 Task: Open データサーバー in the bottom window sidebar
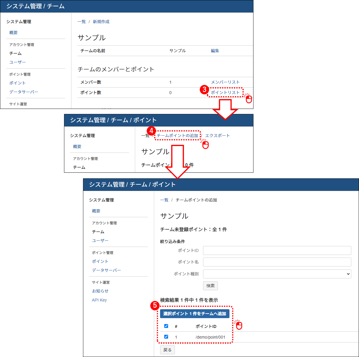click(x=106, y=270)
